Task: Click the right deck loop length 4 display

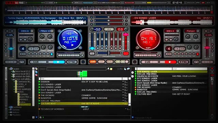Action: pyautogui.click(x=169, y=49)
